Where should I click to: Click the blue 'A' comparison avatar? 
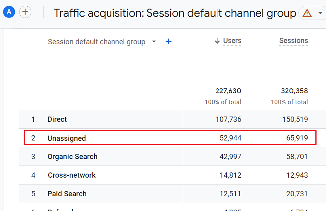[x=9, y=12]
